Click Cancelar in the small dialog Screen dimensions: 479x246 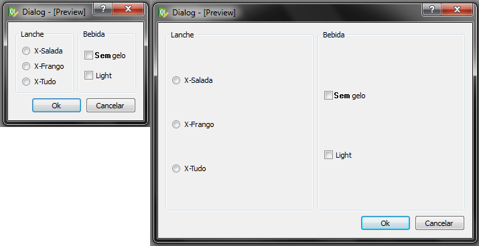[111, 106]
